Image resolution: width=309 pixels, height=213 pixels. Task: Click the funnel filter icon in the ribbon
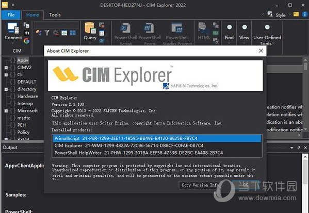47,32
